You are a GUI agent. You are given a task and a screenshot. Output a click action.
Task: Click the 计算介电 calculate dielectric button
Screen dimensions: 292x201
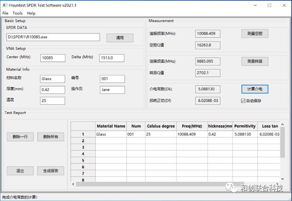(x=255, y=89)
